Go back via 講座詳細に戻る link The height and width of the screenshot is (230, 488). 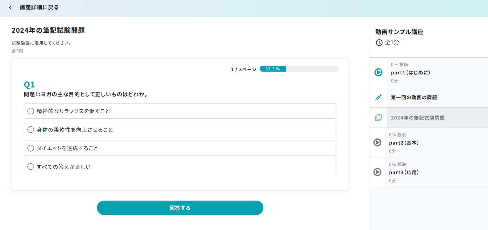pos(39,7)
